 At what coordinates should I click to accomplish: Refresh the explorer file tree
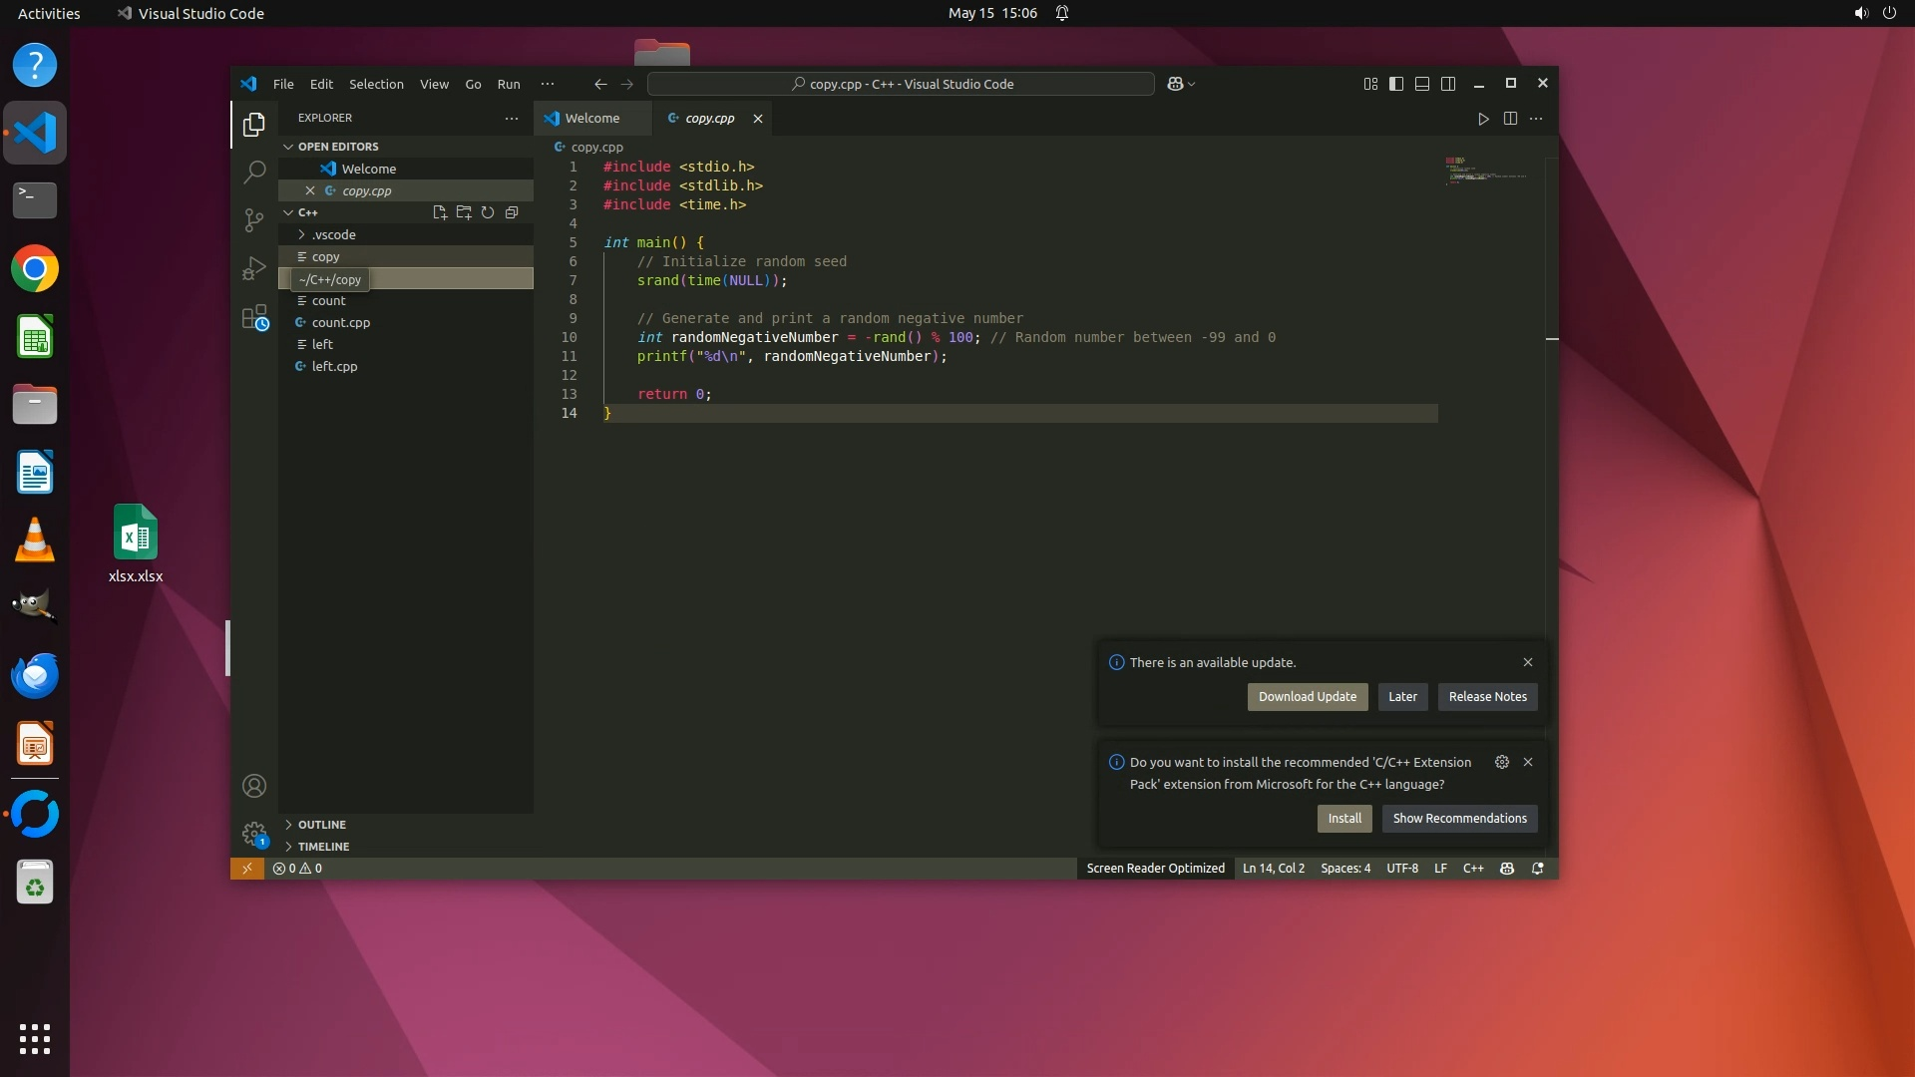pyautogui.click(x=488, y=212)
